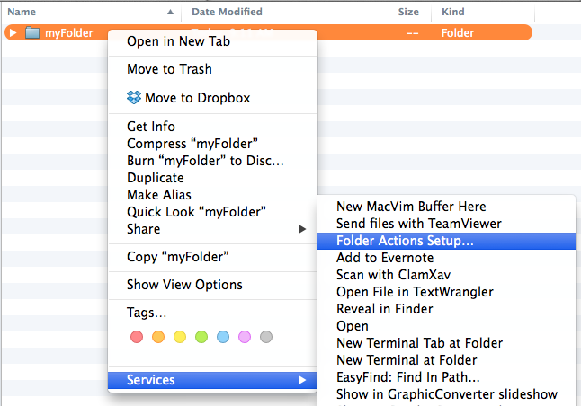Sort by the Kind column header
This screenshot has width=581, height=406.
(x=452, y=12)
